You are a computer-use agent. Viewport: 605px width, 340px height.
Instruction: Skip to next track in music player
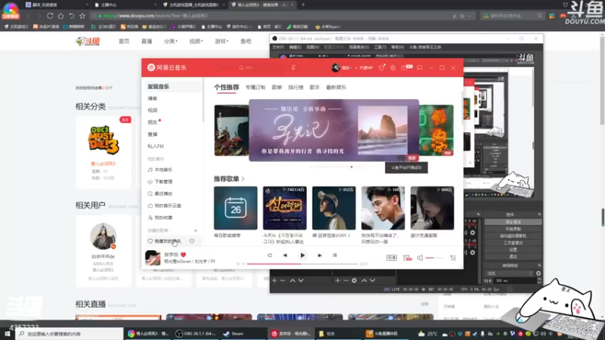(319, 255)
